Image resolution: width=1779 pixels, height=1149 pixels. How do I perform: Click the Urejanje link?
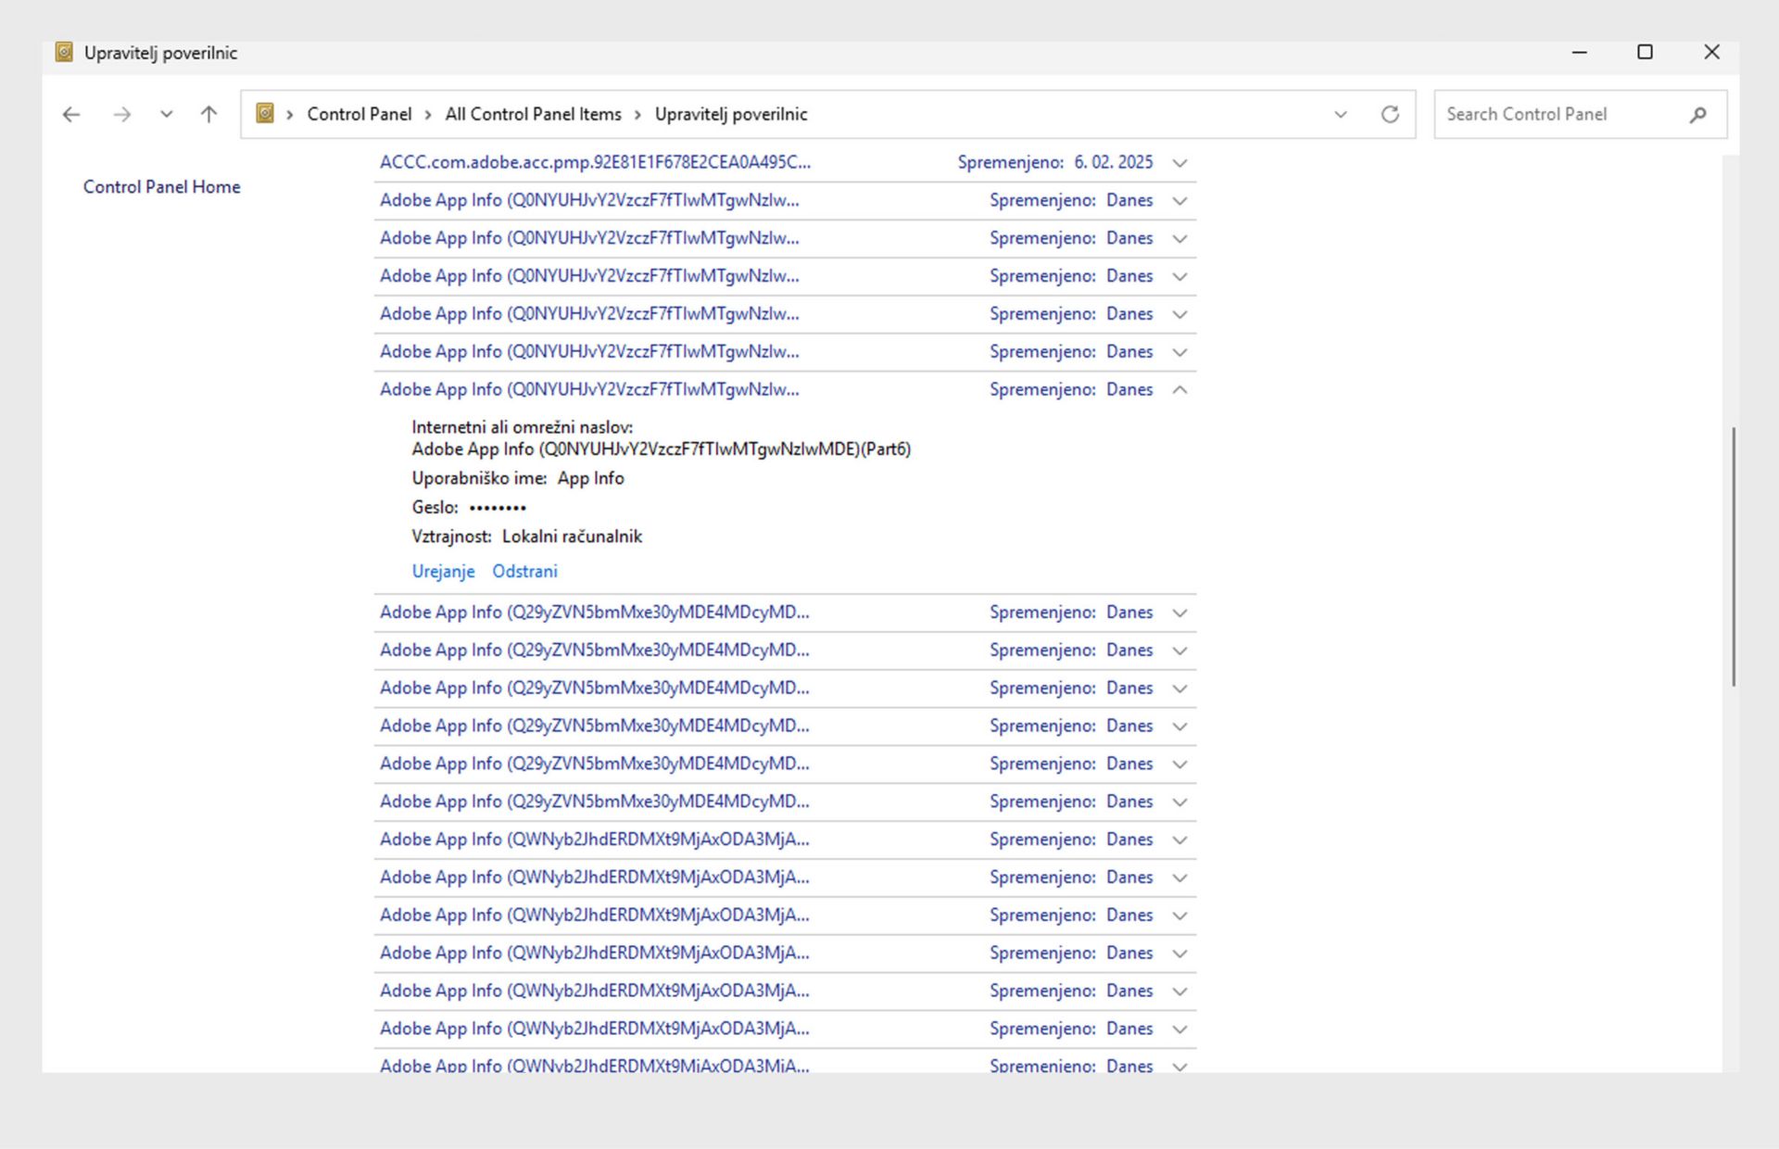click(x=443, y=572)
